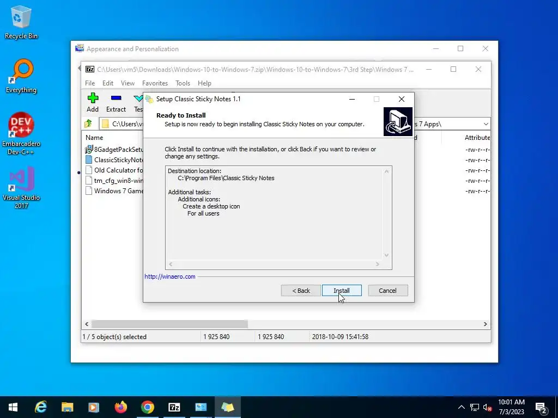
Task: Open the View menu in 7-Zip
Action: [128, 83]
